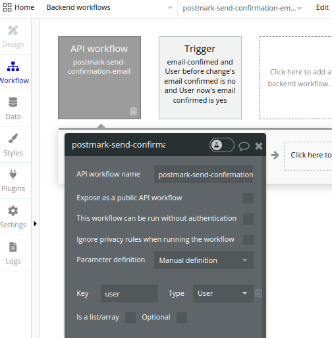Select the API workflow postmark-send-confirmation-email card
This screenshot has width=332, height=338.
point(99,78)
